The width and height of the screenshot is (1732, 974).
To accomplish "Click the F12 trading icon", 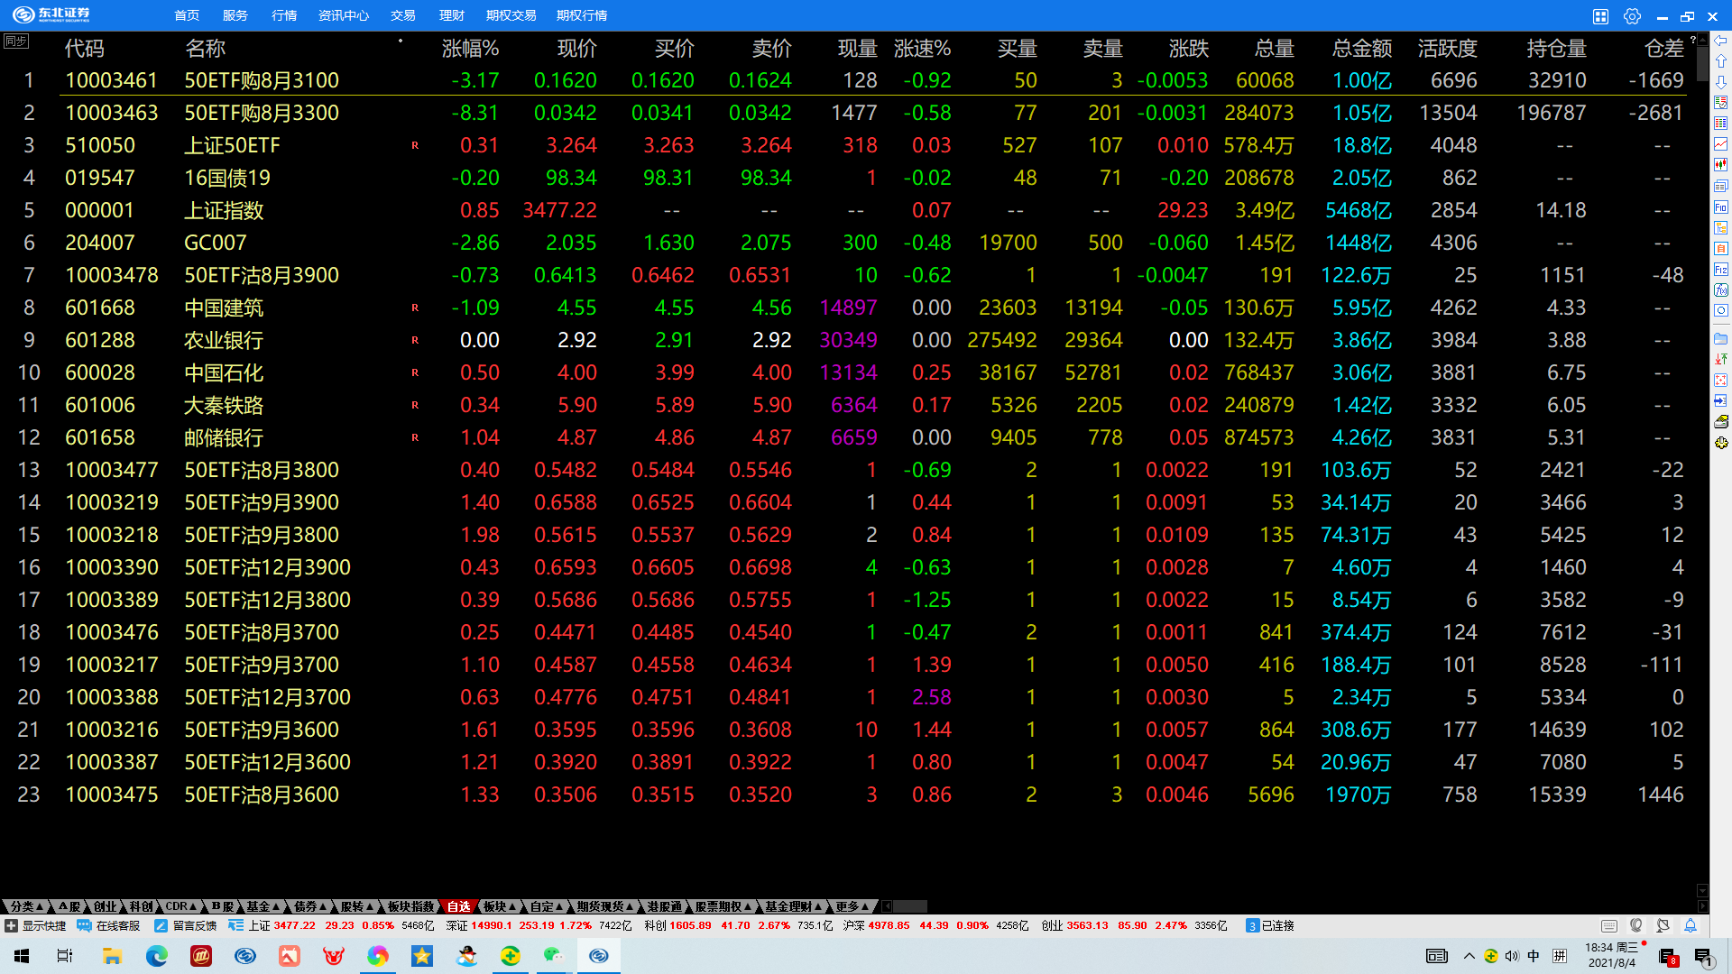I will click(x=1720, y=269).
